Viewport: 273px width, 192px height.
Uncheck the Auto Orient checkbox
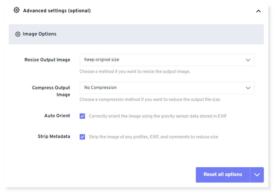point(82,116)
